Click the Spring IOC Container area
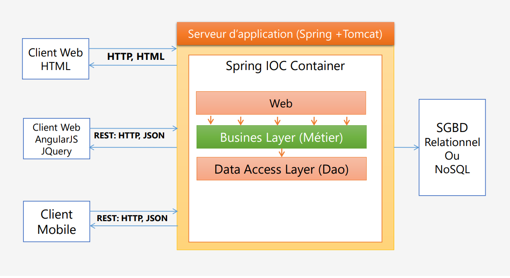 (x=285, y=212)
